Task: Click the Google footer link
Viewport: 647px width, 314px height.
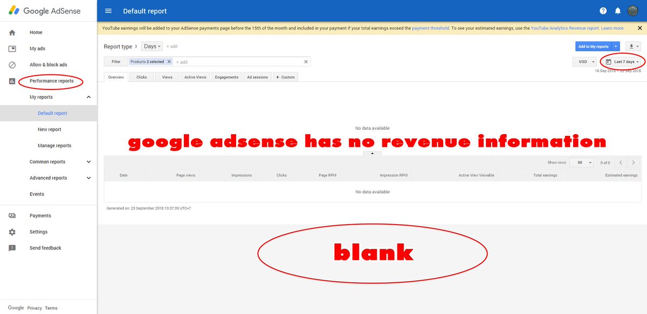Action: tap(16, 308)
